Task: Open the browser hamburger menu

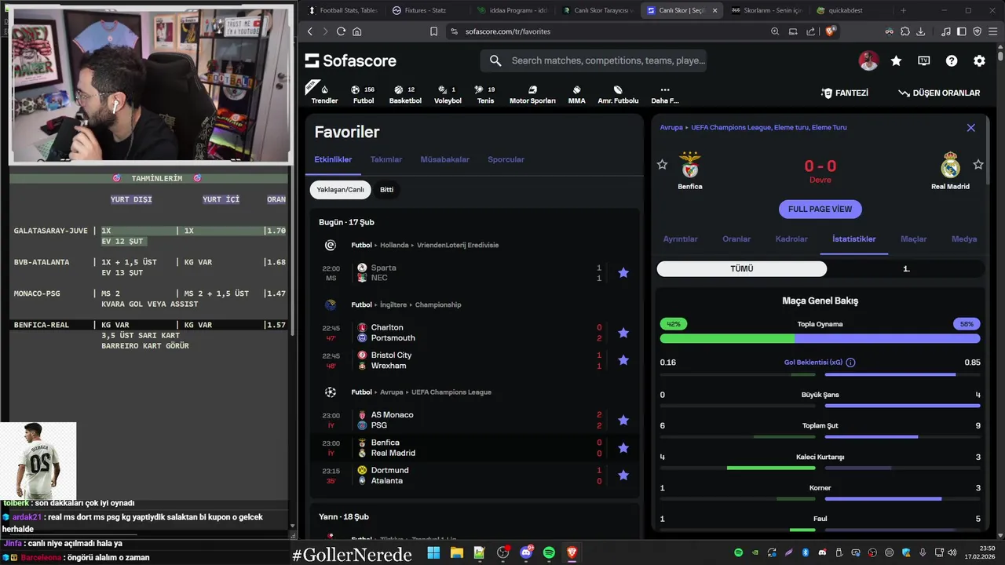Action: [x=992, y=31]
